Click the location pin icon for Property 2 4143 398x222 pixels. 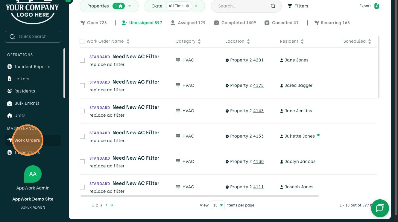click(x=227, y=111)
